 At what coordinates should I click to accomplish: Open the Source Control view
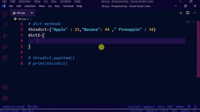pyautogui.click(x=5, y=36)
